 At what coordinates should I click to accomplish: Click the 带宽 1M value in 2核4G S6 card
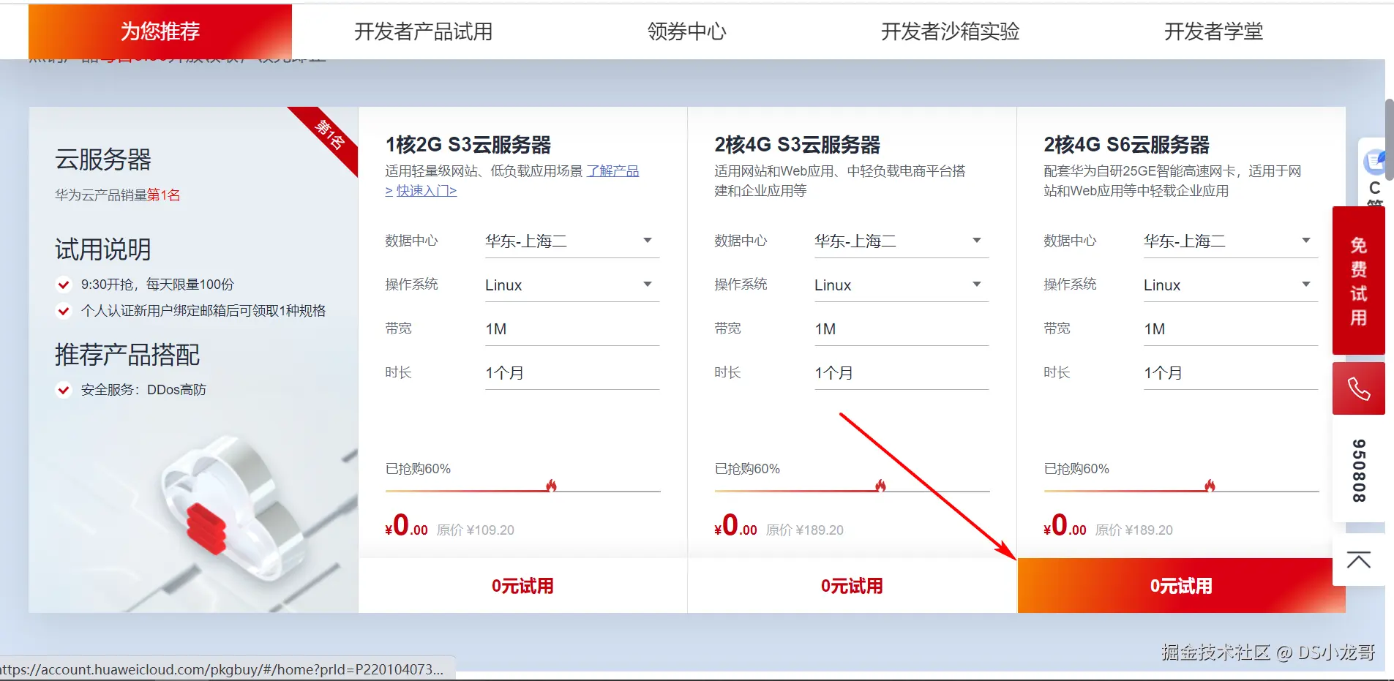(1155, 329)
